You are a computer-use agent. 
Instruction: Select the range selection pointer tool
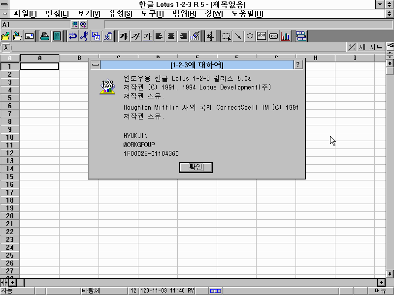coord(227,36)
